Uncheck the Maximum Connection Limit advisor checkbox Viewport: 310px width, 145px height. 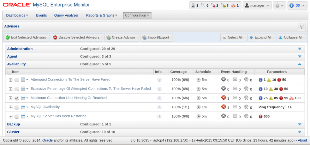[17, 98]
